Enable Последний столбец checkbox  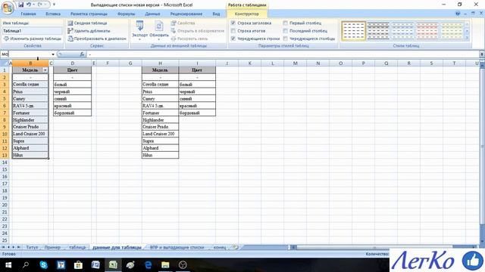285,31
